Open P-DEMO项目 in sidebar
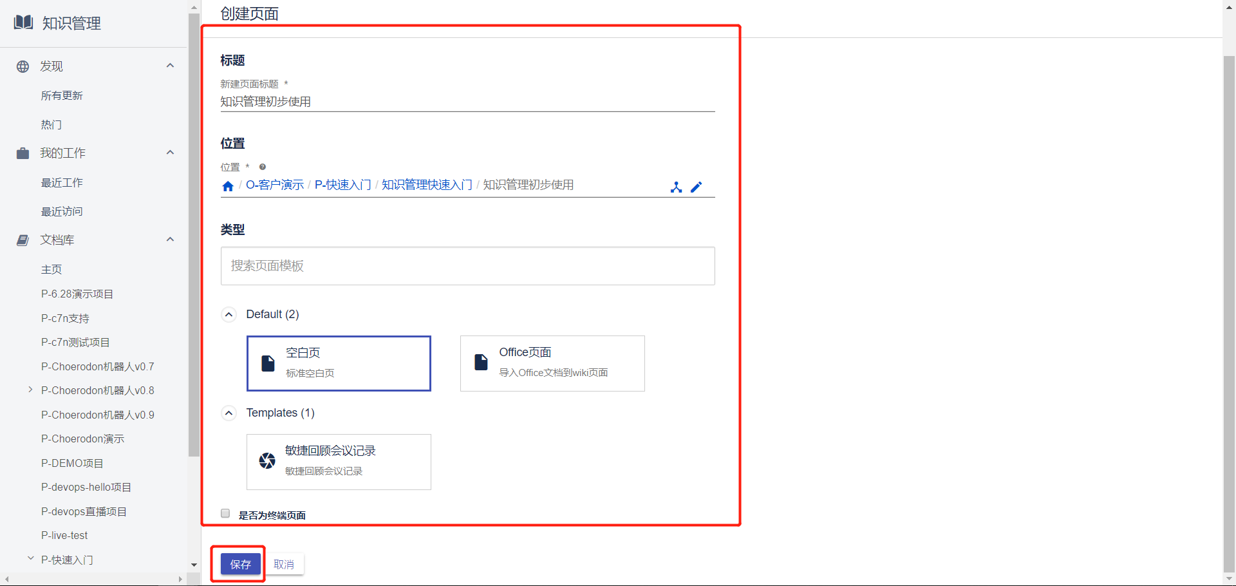Viewport: 1236px width, 586px height. click(x=72, y=463)
